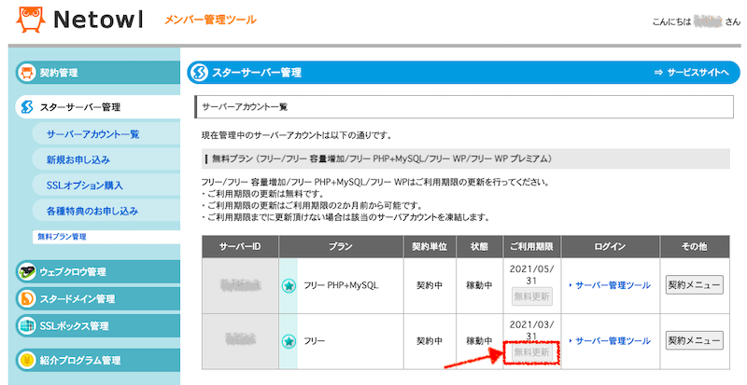747x385 pixels.
Task: Click the フリー PHP+MySQL plan name
Action: pyautogui.click(x=341, y=285)
